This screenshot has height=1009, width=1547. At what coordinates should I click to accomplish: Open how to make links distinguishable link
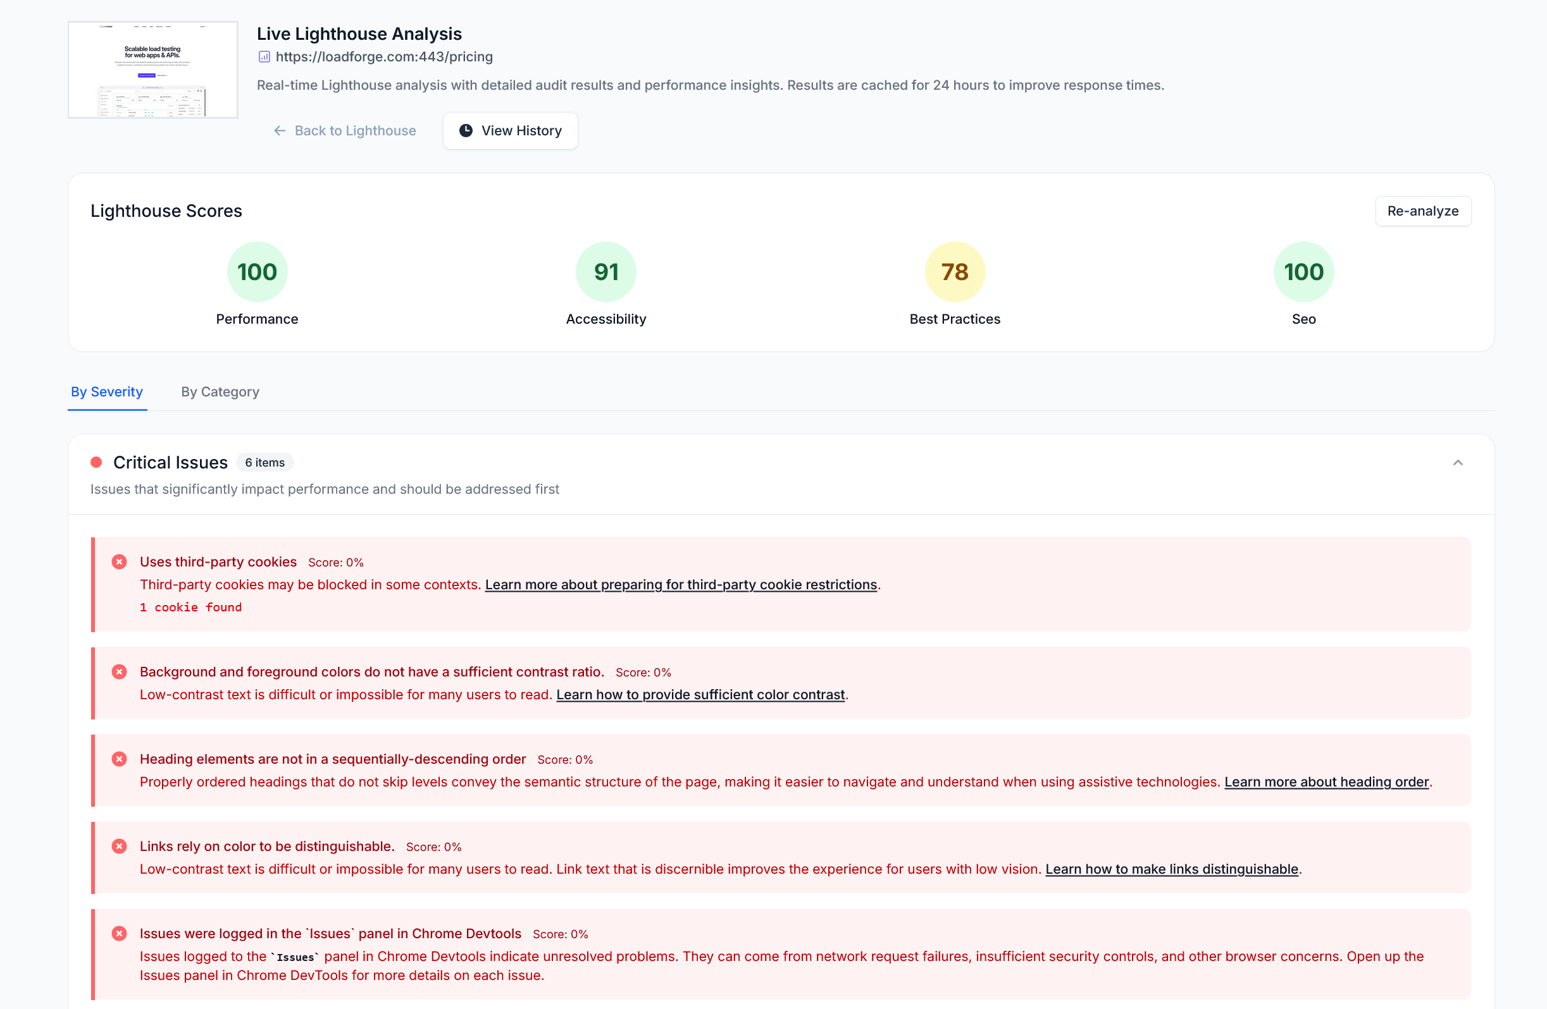tap(1171, 869)
